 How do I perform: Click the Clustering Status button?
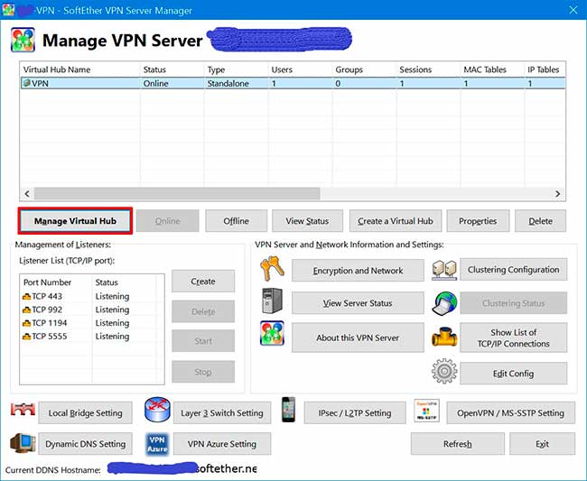click(x=514, y=303)
